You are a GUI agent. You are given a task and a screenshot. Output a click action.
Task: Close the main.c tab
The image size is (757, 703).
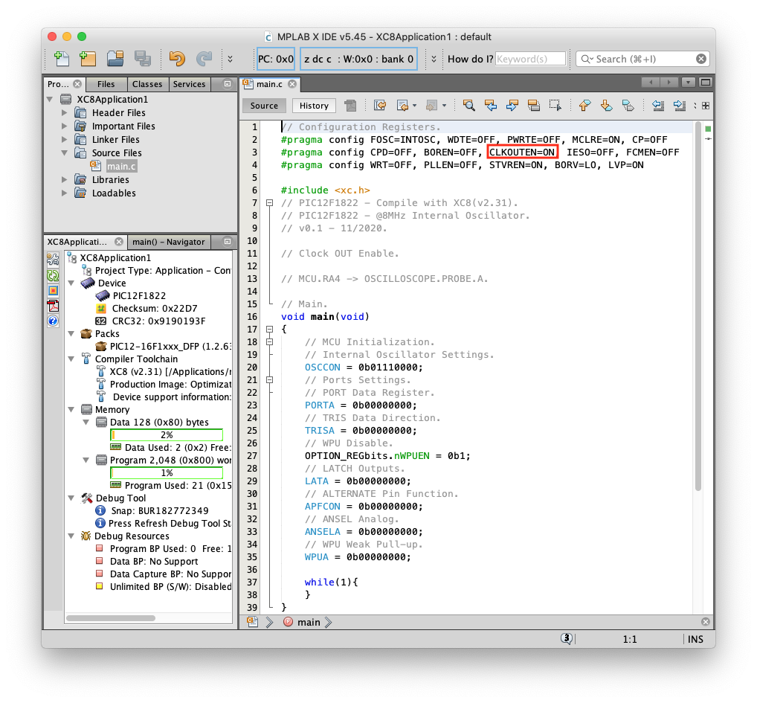(x=292, y=84)
